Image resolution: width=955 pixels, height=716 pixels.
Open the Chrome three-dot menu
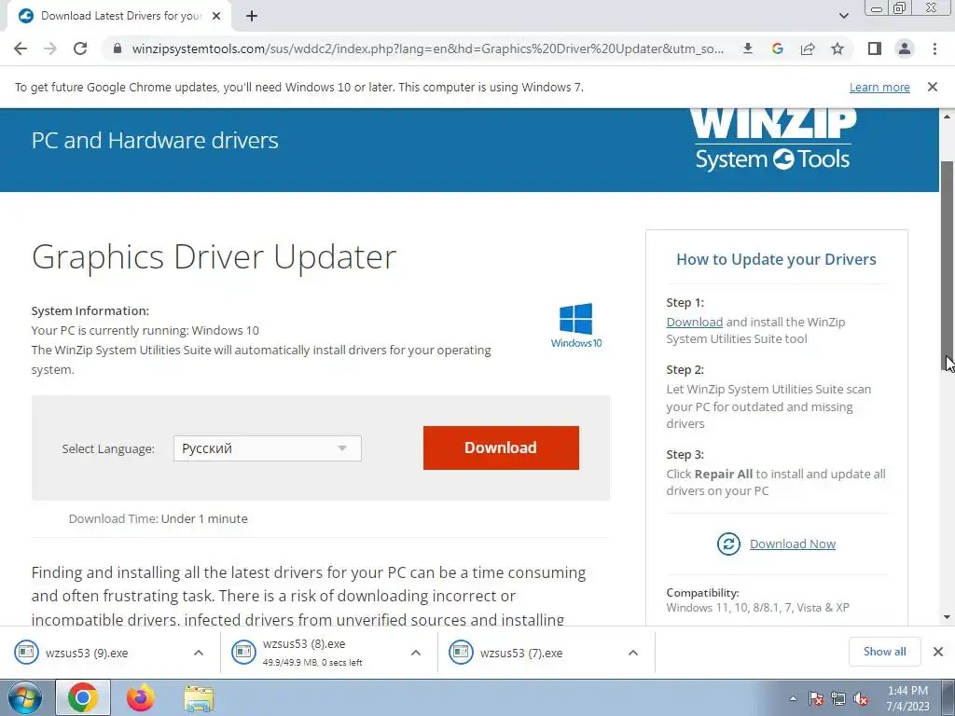click(934, 48)
